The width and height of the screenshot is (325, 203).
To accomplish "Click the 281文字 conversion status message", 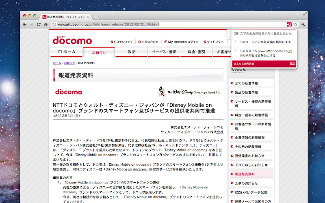I will click(x=262, y=34).
